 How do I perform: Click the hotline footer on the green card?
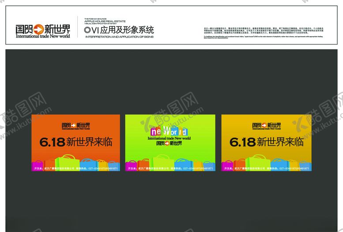(x=170, y=168)
